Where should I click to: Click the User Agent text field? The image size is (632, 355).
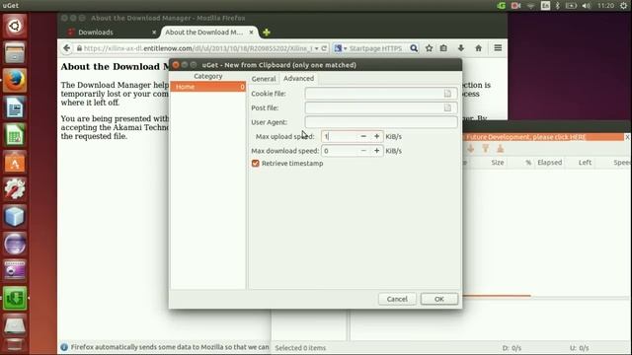[381, 122]
